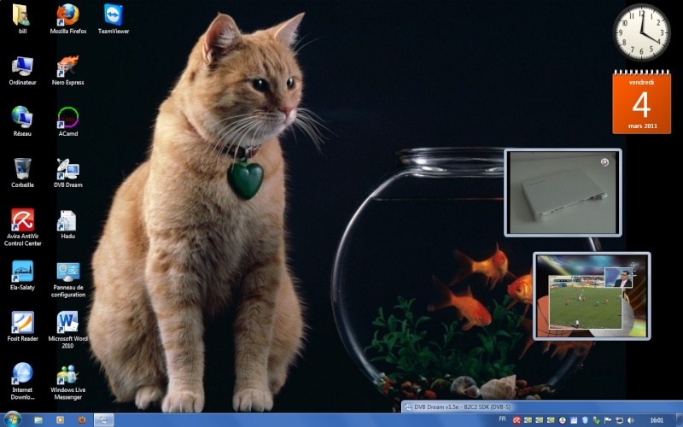Open the volume speaker tray icon
683x427 pixels.
630,420
